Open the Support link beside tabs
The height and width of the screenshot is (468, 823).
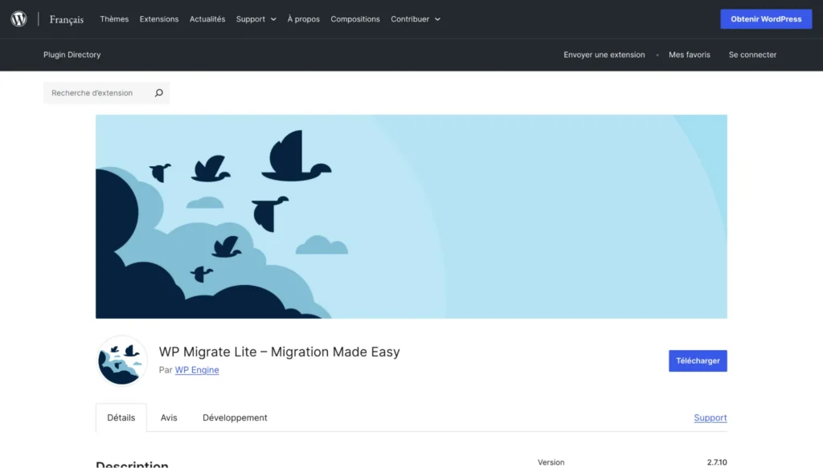[x=710, y=417]
